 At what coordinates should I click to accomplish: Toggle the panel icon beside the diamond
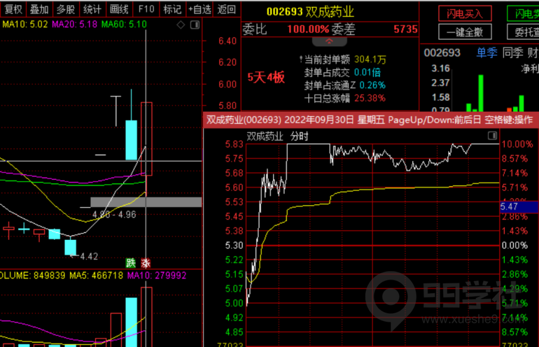[x=195, y=25]
